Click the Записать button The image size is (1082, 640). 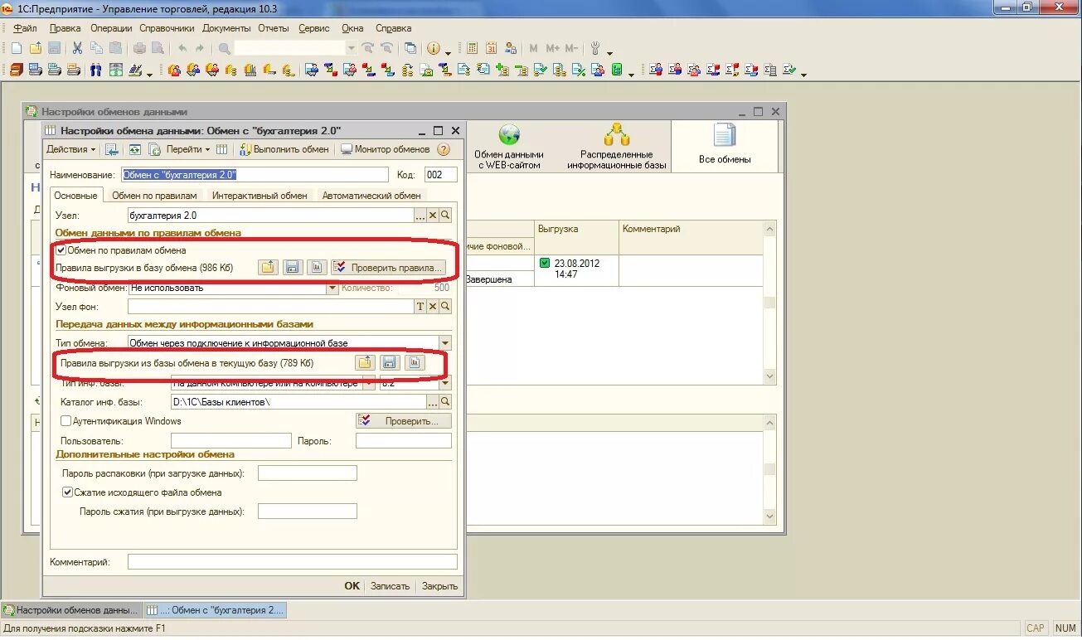[390, 585]
